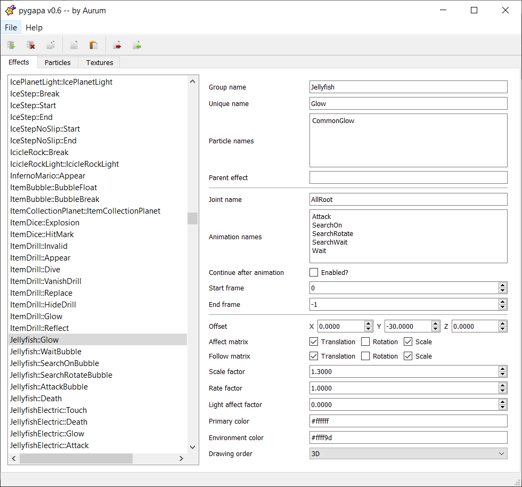The width and height of the screenshot is (522, 487).
Task: Enable Continue after animation checkbox
Action: point(314,272)
